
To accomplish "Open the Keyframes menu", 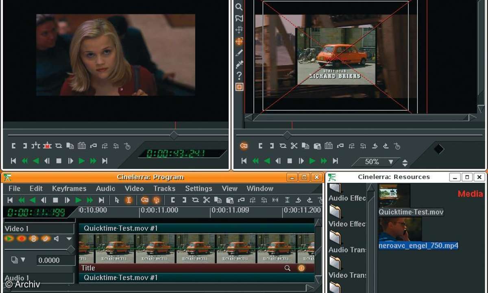I will tap(69, 188).
